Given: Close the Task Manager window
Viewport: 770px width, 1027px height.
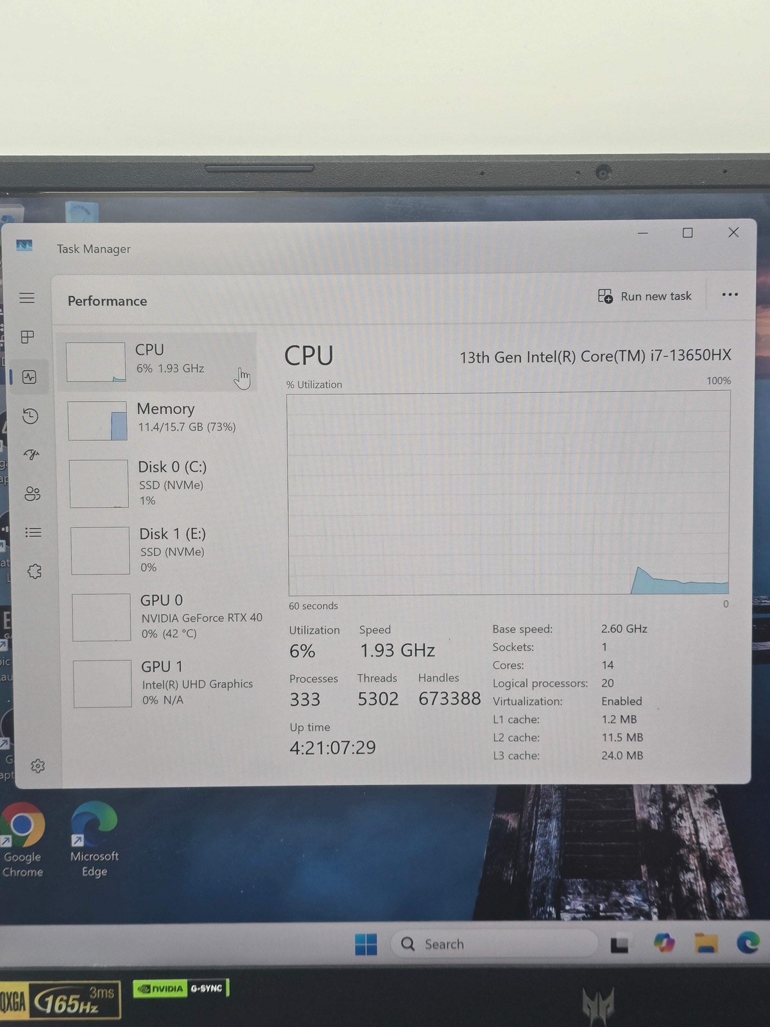Looking at the screenshot, I should point(733,232).
